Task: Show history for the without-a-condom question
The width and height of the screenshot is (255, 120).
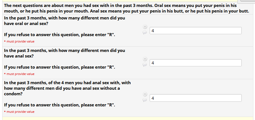Action: (x=144, y=94)
